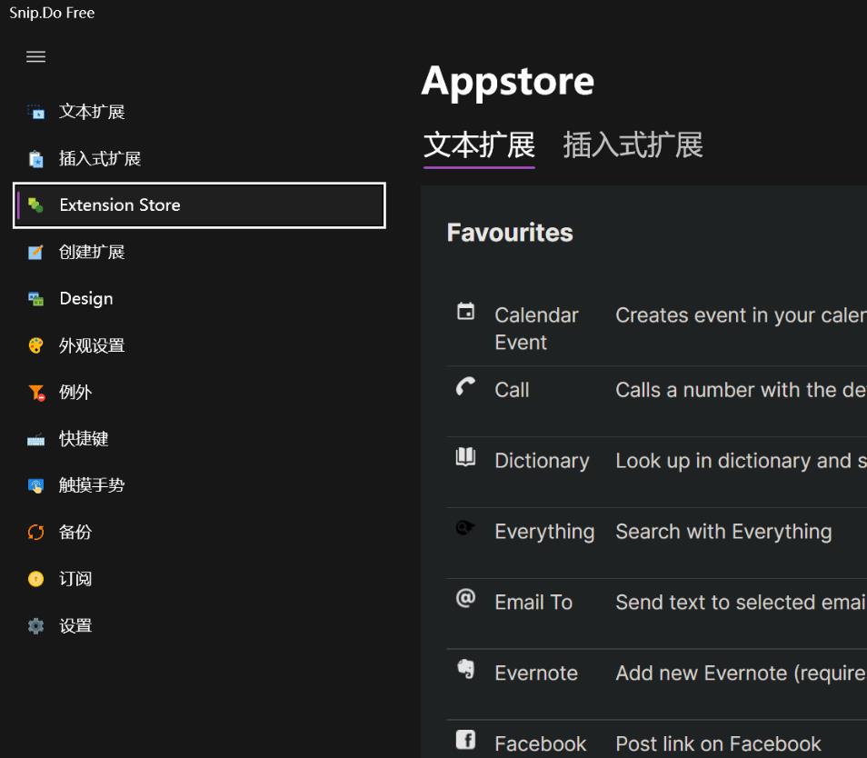Open the 订阅 subscription page
Screen dimensions: 867x758
pyautogui.click(x=75, y=580)
